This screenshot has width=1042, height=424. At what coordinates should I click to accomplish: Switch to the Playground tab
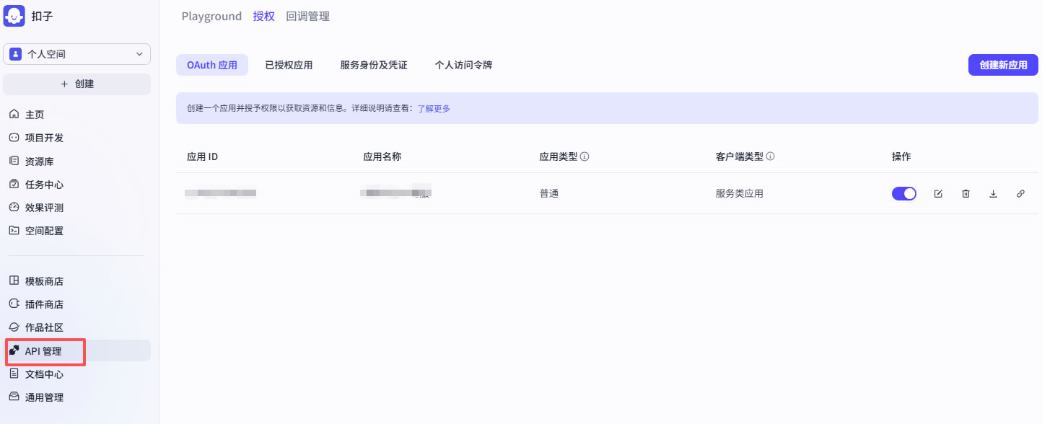pyautogui.click(x=211, y=16)
